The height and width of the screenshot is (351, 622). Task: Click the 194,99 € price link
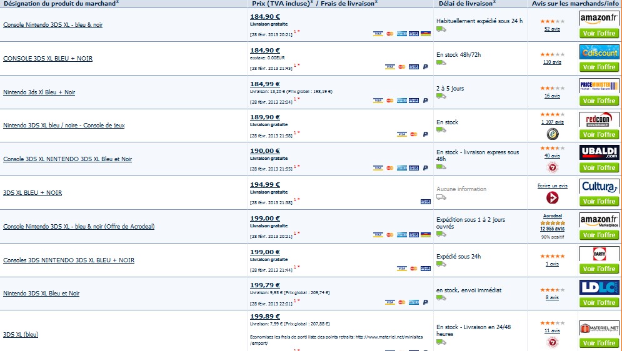point(265,185)
